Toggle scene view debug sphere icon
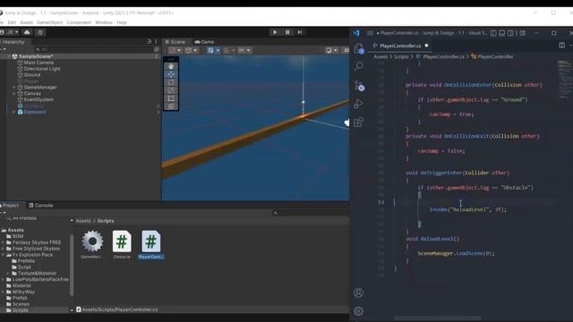Viewport: 573px width, 322px height. [329, 50]
